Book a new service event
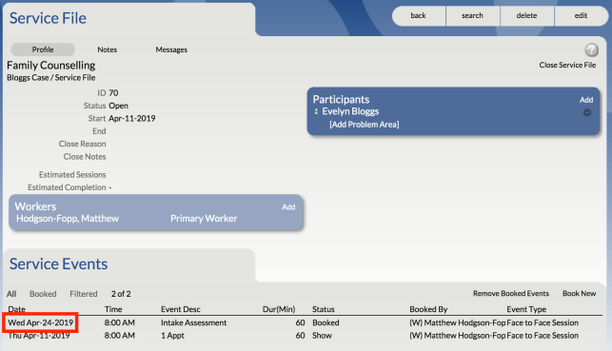The image size is (612, 351). 579,293
